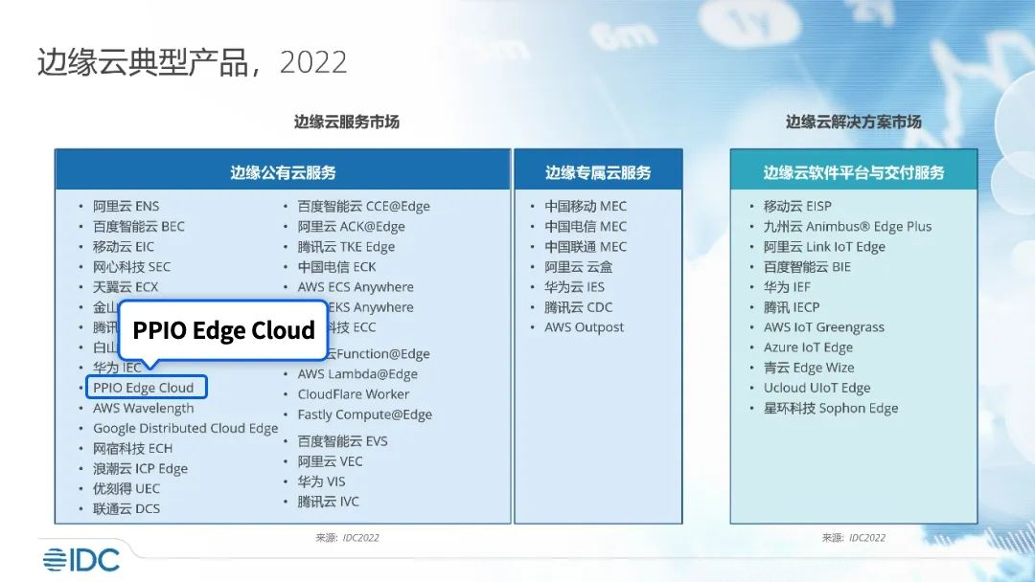Viewport: 1035px width, 582px height.
Task: Click the source note under 边缘公有云服务 box
Action: (x=347, y=538)
